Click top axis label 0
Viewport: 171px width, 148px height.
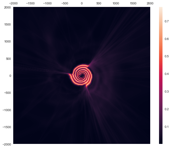(x=82, y=3)
